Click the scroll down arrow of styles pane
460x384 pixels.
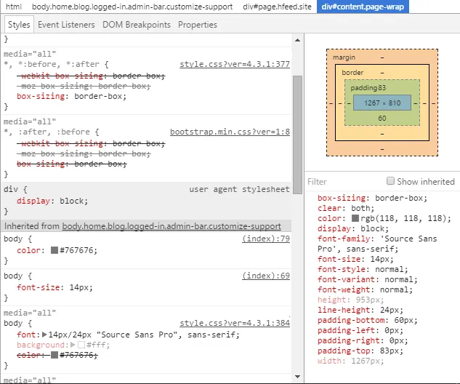(x=297, y=377)
